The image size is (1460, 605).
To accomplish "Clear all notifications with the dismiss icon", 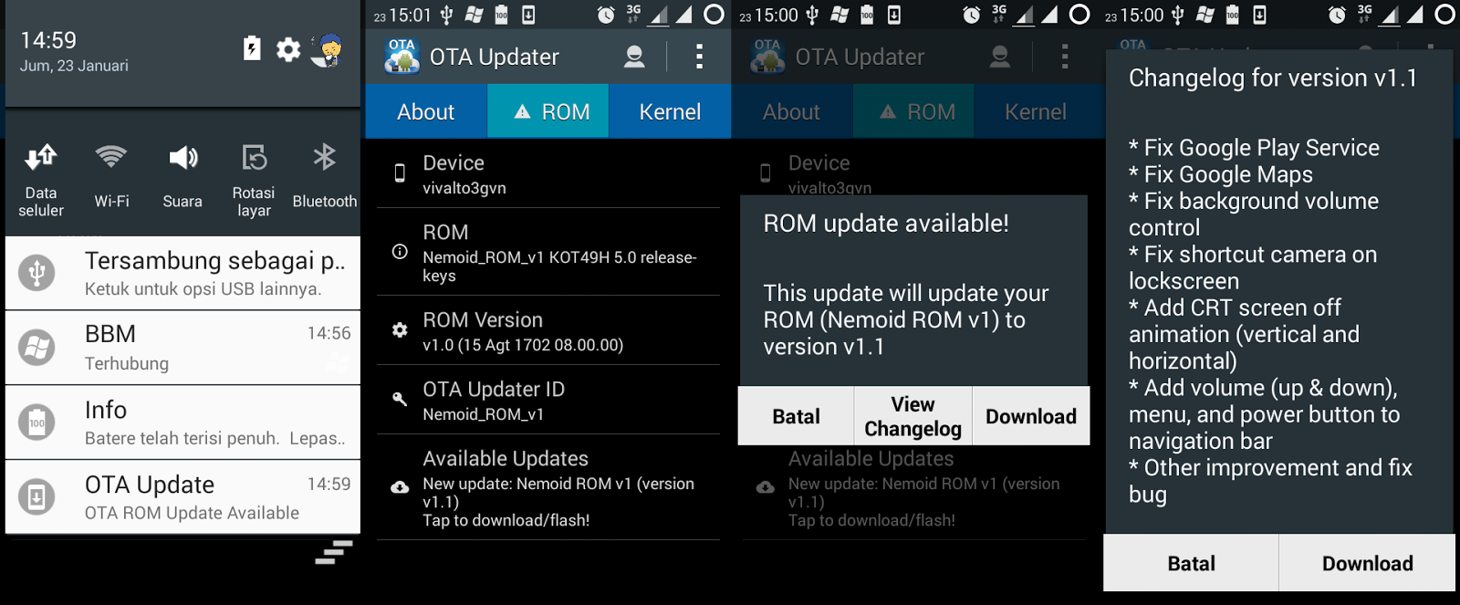I will click(x=334, y=552).
